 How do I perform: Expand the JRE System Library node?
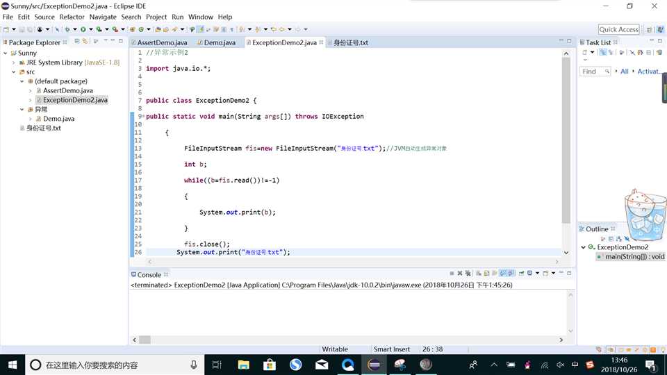pyautogui.click(x=14, y=62)
